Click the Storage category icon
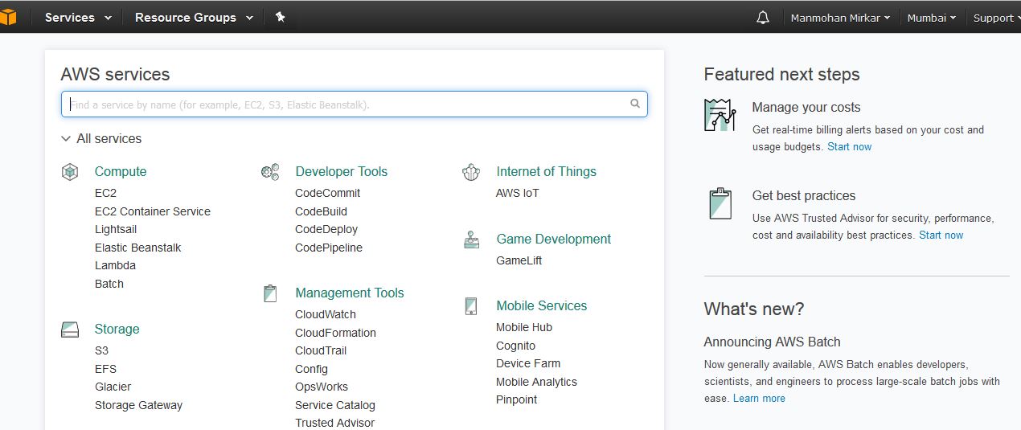The width and height of the screenshot is (1021, 430). pos(70,330)
